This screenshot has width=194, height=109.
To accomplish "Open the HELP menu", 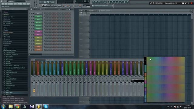I will click(x=28, y=4).
